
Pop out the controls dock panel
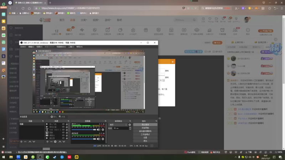156,121
